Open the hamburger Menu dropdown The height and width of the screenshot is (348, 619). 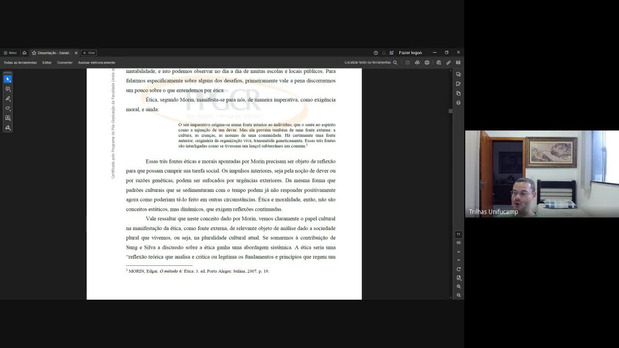9,53
